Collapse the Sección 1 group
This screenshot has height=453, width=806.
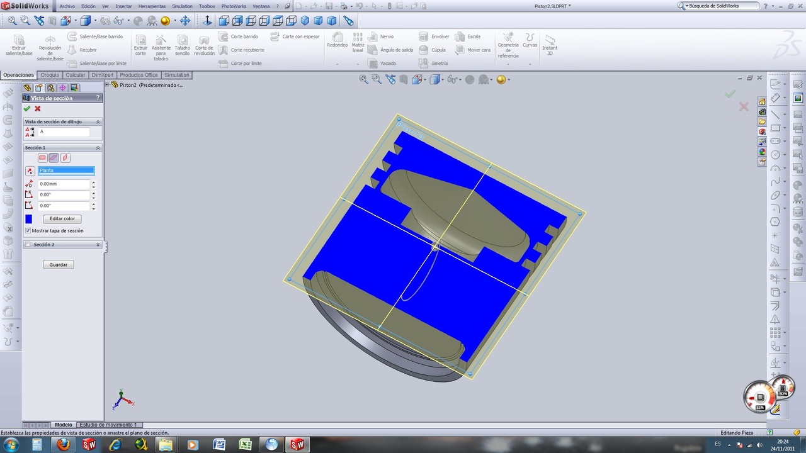(x=98, y=147)
